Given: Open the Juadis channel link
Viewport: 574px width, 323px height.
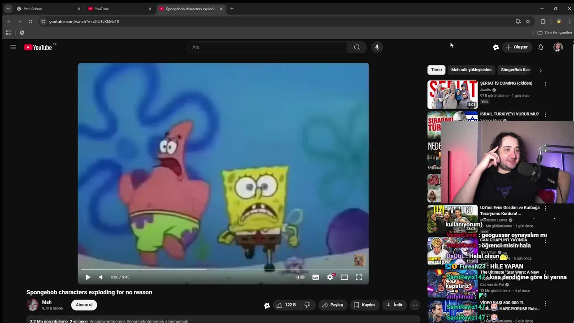Looking at the screenshot, I should [486, 90].
